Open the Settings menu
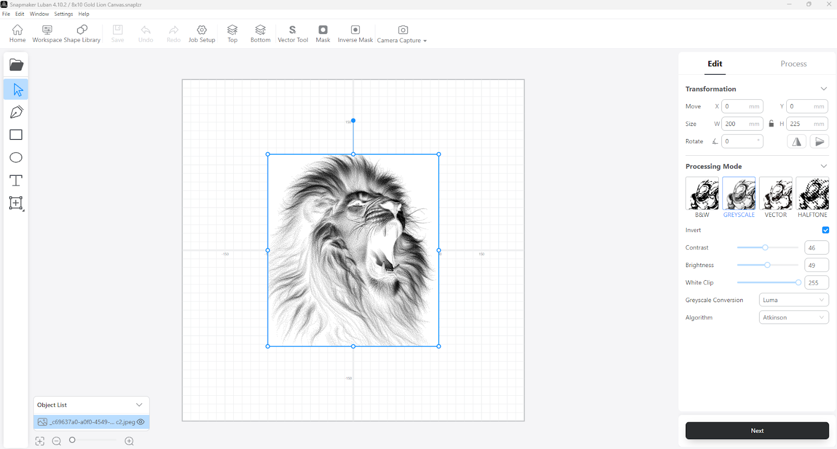This screenshot has width=837, height=449. click(x=64, y=14)
